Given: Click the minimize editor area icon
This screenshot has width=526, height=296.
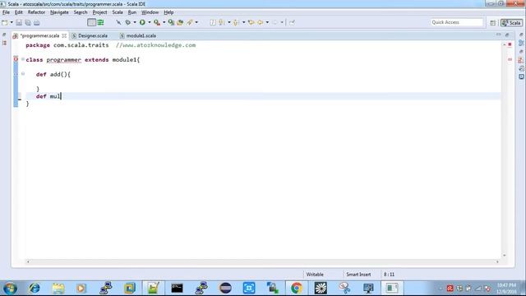Looking at the screenshot, I should [498, 35].
